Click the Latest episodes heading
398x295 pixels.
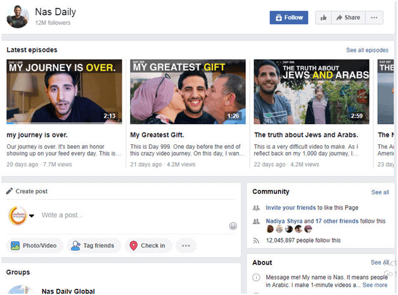pos(32,50)
